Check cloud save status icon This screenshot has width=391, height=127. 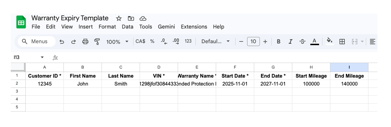point(143,18)
